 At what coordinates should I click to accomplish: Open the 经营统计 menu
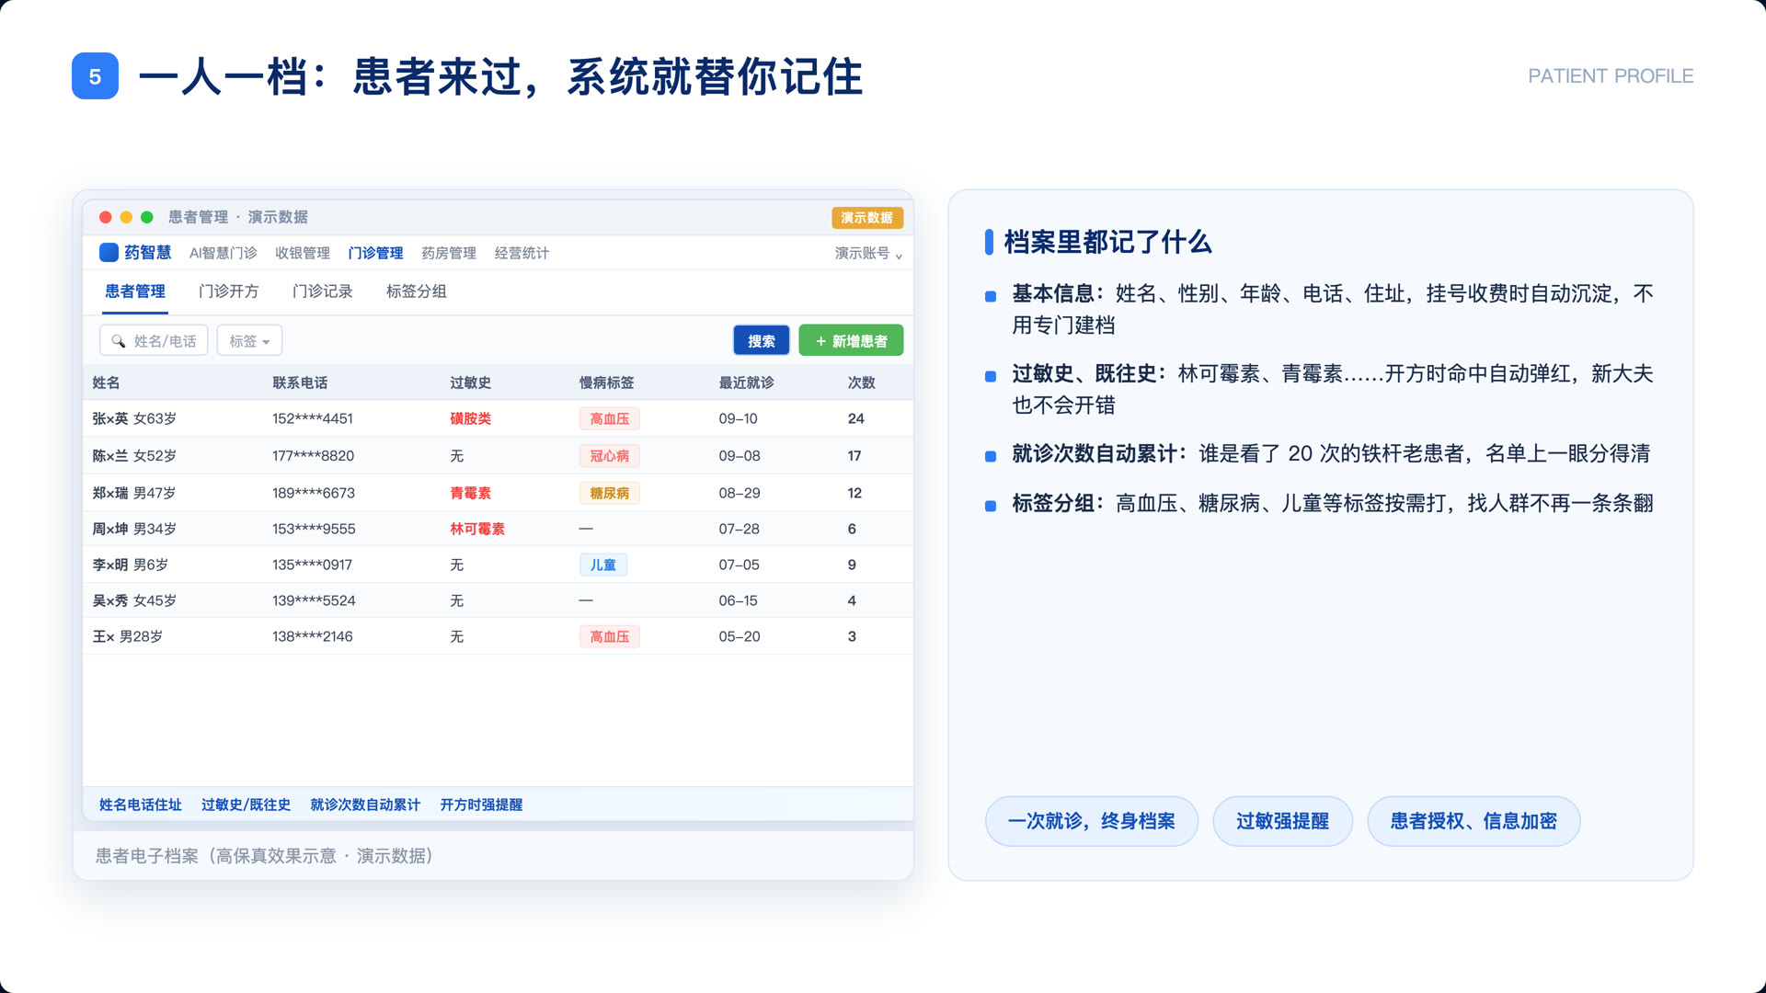point(522,253)
